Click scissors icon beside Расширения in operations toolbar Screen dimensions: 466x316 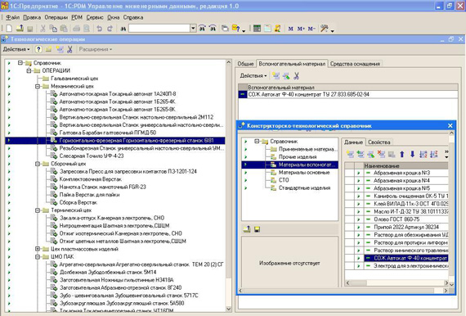pyautogui.click(x=69, y=49)
